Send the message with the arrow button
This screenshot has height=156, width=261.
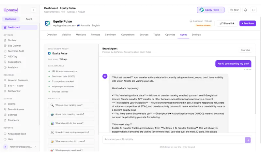click(x=248, y=140)
